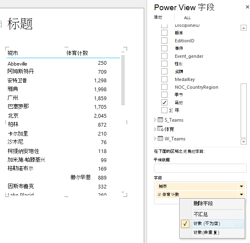Click the 沙木尼 city cell
The width and height of the screenshot is (250, 243).
(x=15, y=142)
